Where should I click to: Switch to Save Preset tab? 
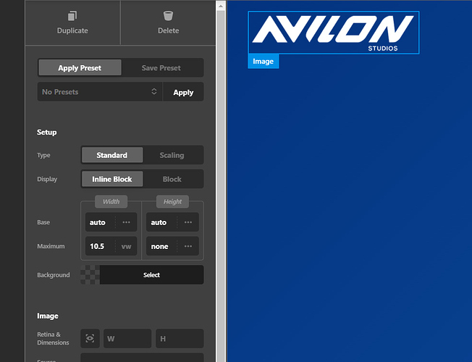click(161, 68)
